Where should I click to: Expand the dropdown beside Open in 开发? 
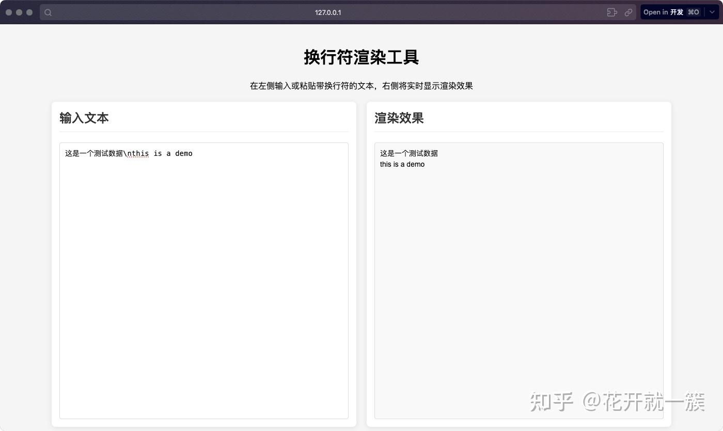click(712, 12)
